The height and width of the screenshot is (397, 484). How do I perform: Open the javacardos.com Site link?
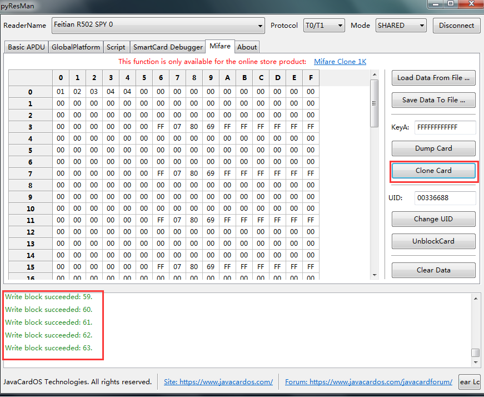click(x=218, y=382)
